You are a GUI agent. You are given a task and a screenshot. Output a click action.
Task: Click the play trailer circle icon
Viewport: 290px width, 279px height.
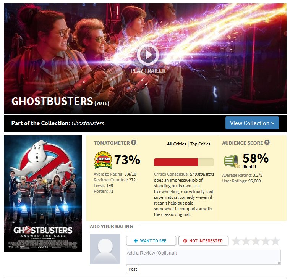point(148,55)
